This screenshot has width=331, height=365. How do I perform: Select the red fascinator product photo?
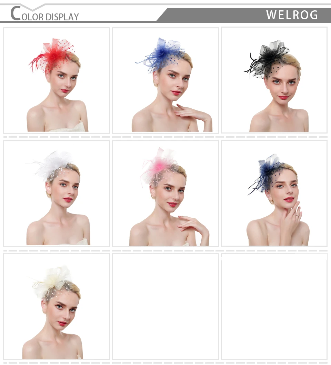click(57, 80)
